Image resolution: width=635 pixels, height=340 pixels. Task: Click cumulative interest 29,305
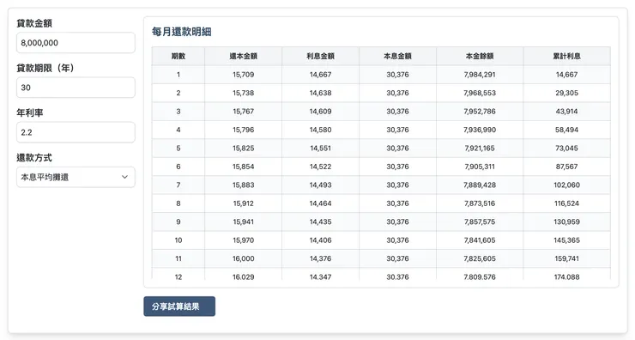pyautogui.click(x=566, y=93)
